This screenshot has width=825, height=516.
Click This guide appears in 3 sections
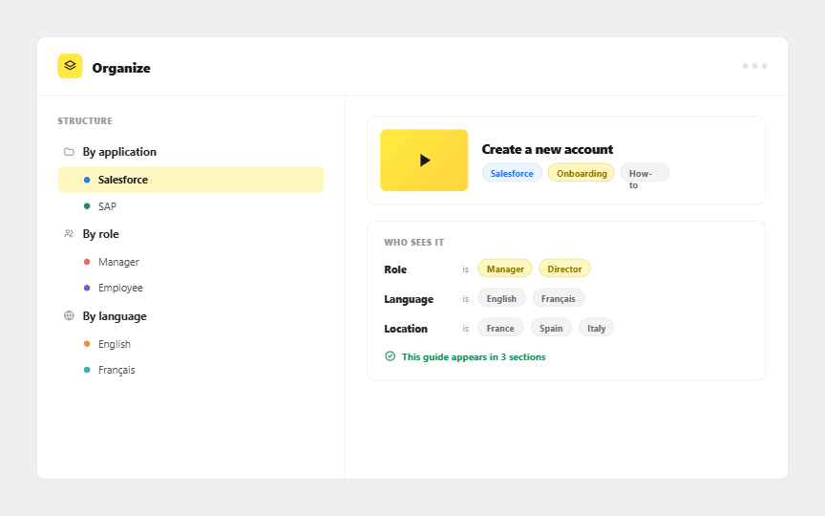(474, 357)
